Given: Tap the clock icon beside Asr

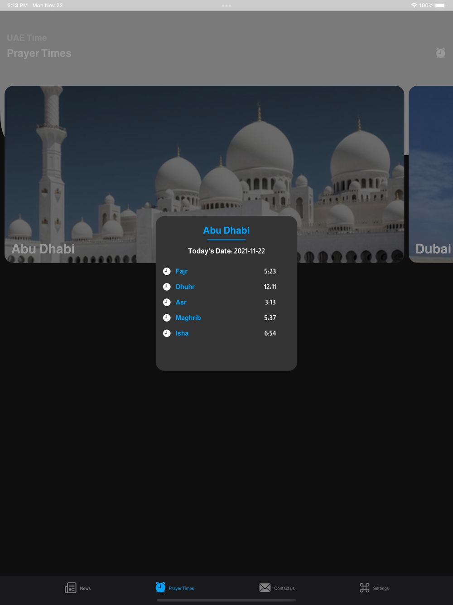Looking at the screenshot, I should pyautogui.click(x=167, y=302).
